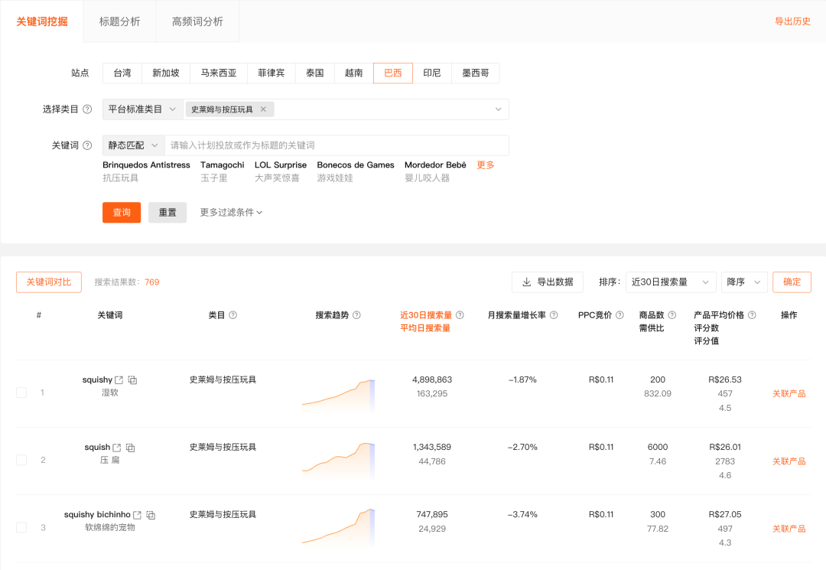Viewport: 826px width, 570px height.
Task: Click help icon beside 关键词 filter label
Action: coord(87,145)
